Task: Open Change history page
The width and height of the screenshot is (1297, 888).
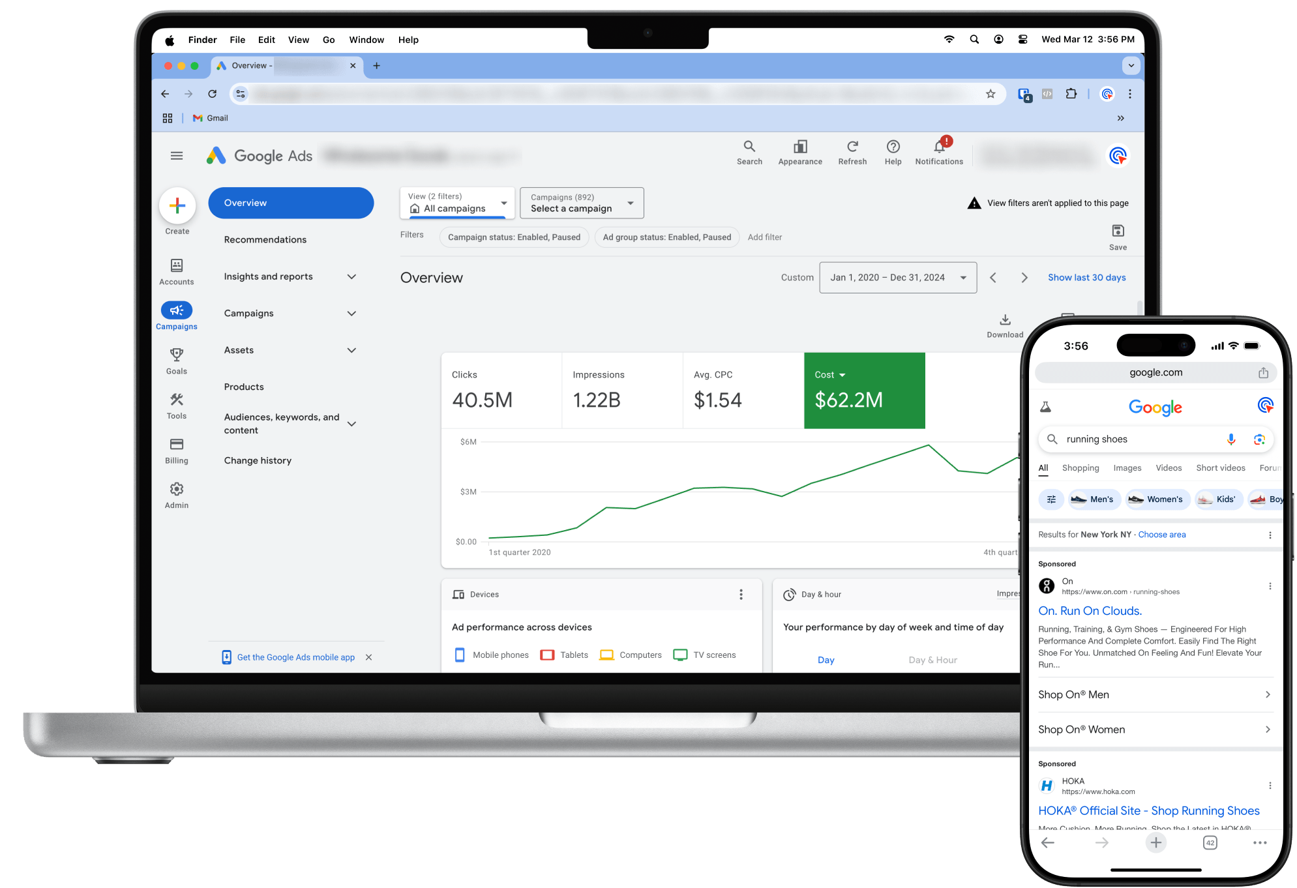Action: pyautogui.click(x=258, y=461)
